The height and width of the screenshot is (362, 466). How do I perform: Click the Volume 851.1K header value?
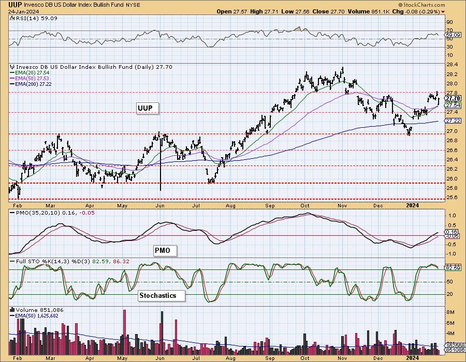[x=369, y=11]
